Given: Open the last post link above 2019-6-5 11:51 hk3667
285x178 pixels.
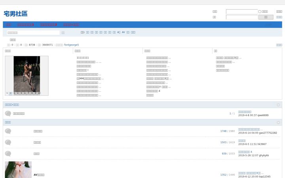Looking at the screenshot, I should [242, 141].
